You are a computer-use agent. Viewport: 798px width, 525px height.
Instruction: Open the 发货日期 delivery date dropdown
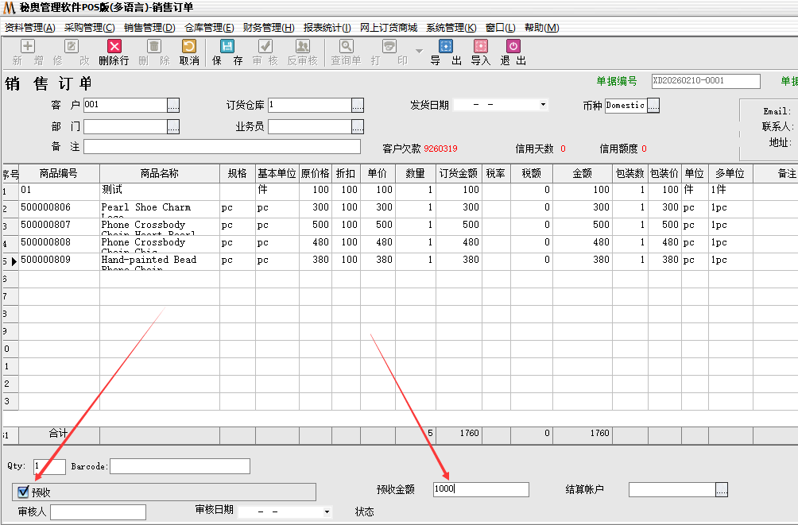point(543,105)
